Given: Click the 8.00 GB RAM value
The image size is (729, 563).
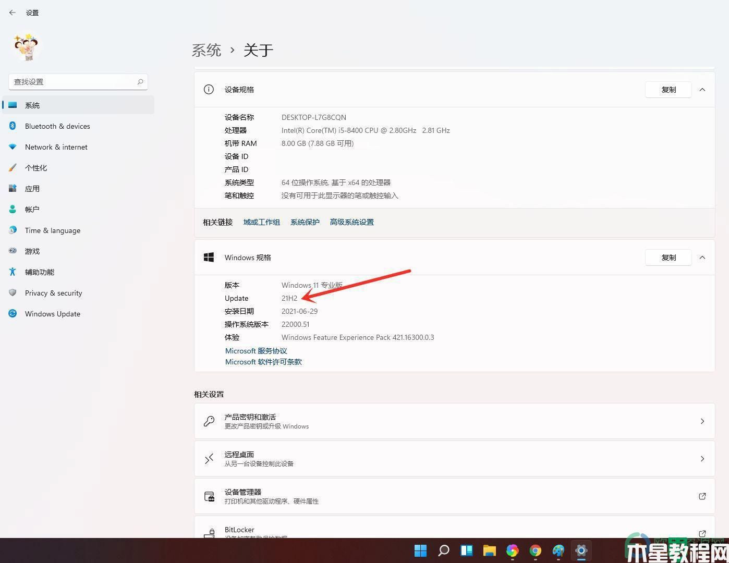Looking at the screenshot, I should click(x=318, y=143).
